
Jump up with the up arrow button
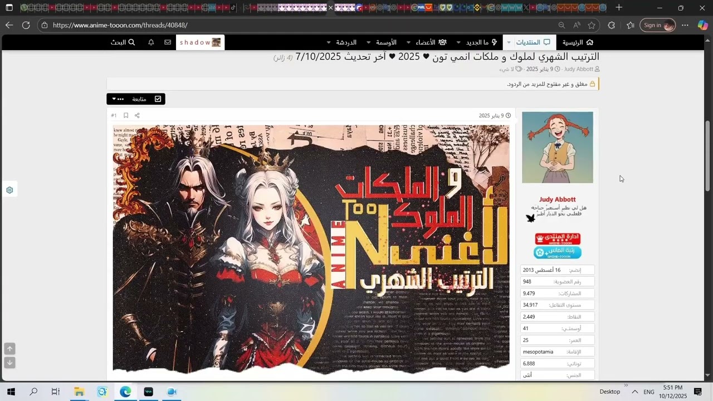pos(9,349)
